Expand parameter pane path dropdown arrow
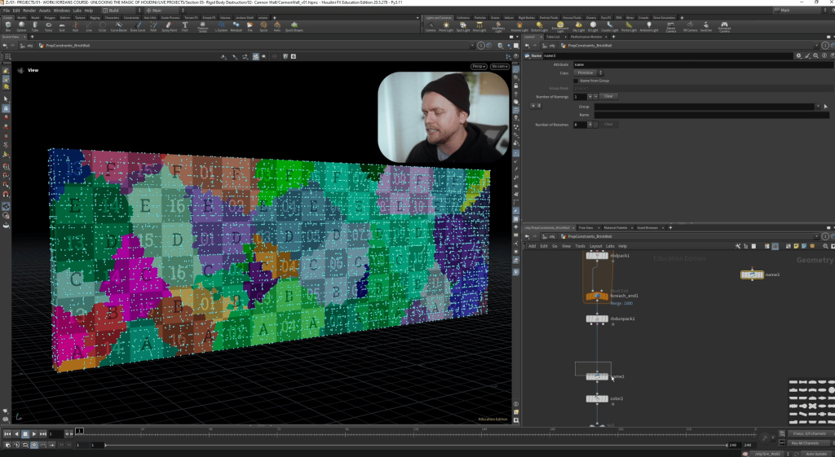Viewport: 835px width, 457px height. (816, 46)
